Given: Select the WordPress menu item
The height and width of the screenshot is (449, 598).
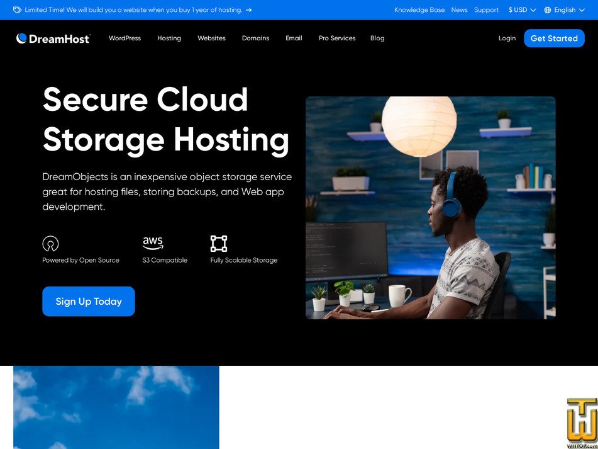Looking at the screenshot, I should click(x=125, y=38).
